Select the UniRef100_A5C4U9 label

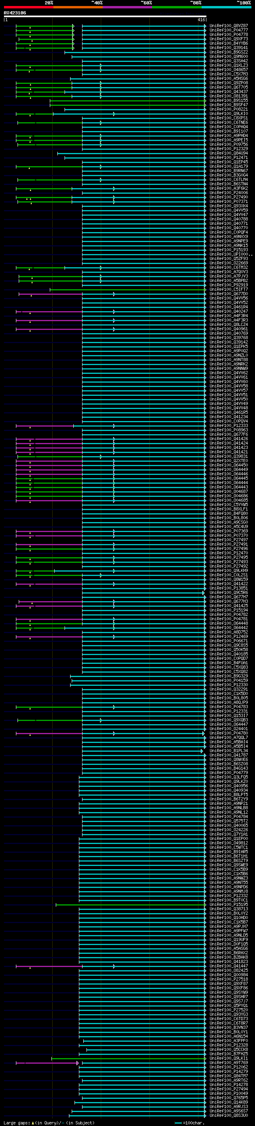tap(228, 527)
